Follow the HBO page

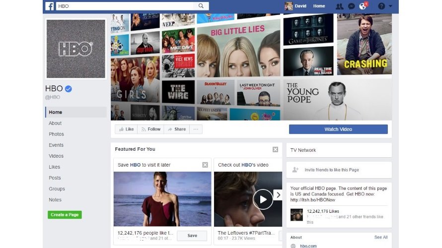(151, 129)
